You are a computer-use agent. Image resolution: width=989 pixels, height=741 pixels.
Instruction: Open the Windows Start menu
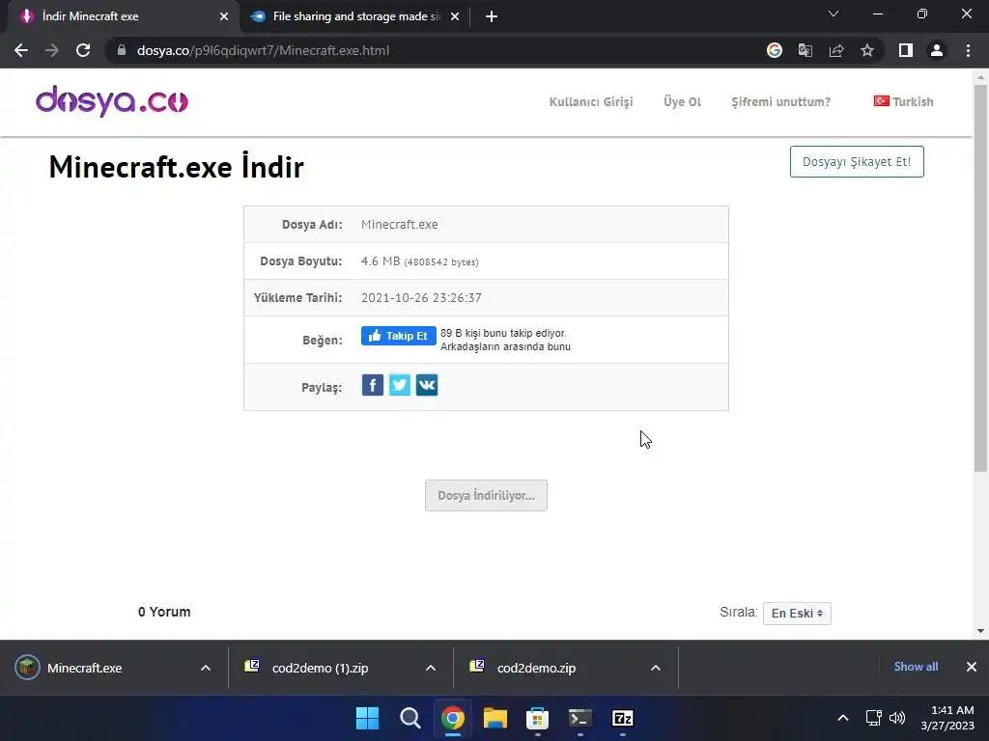pyautogui.click(x=367, y=718)
